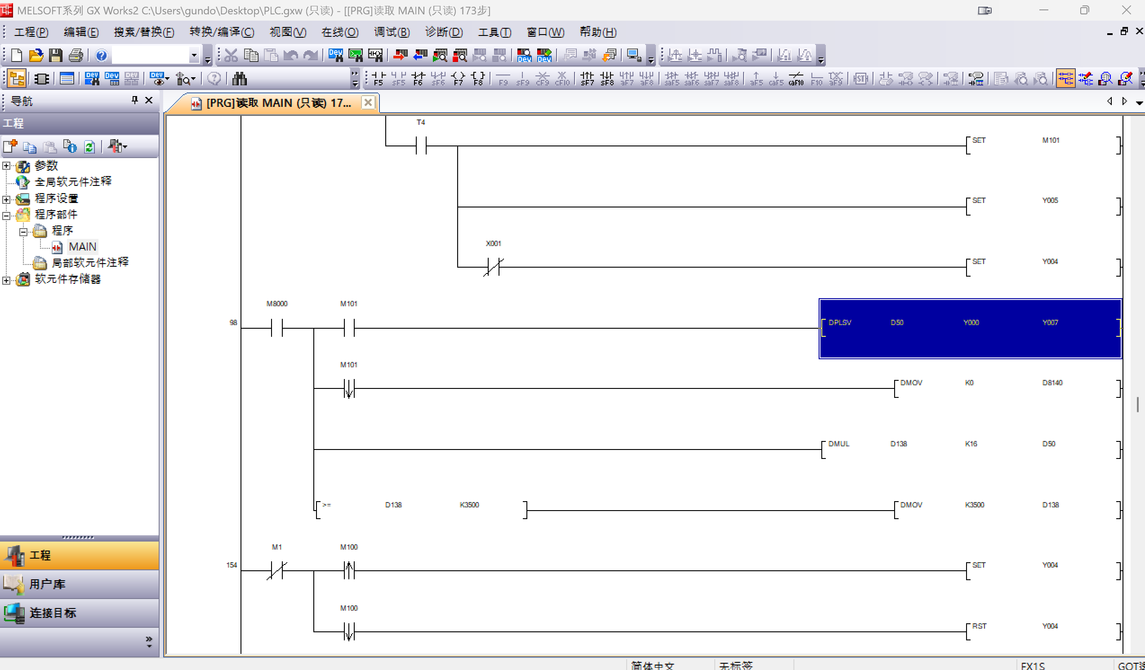The height and width of the screenshot is (670, 1145).
Task: Click the blue help question mark icon
Action: (101, 55)
